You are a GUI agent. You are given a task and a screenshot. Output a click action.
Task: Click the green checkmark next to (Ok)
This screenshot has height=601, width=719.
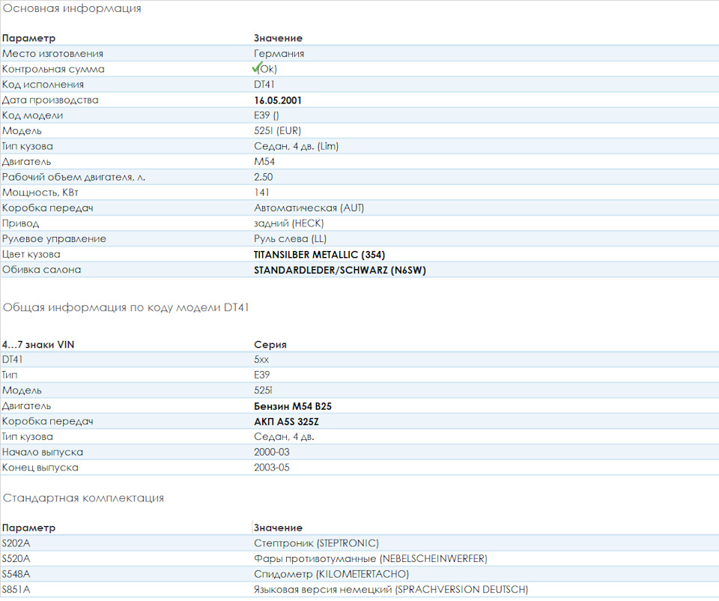click(256, 68)
